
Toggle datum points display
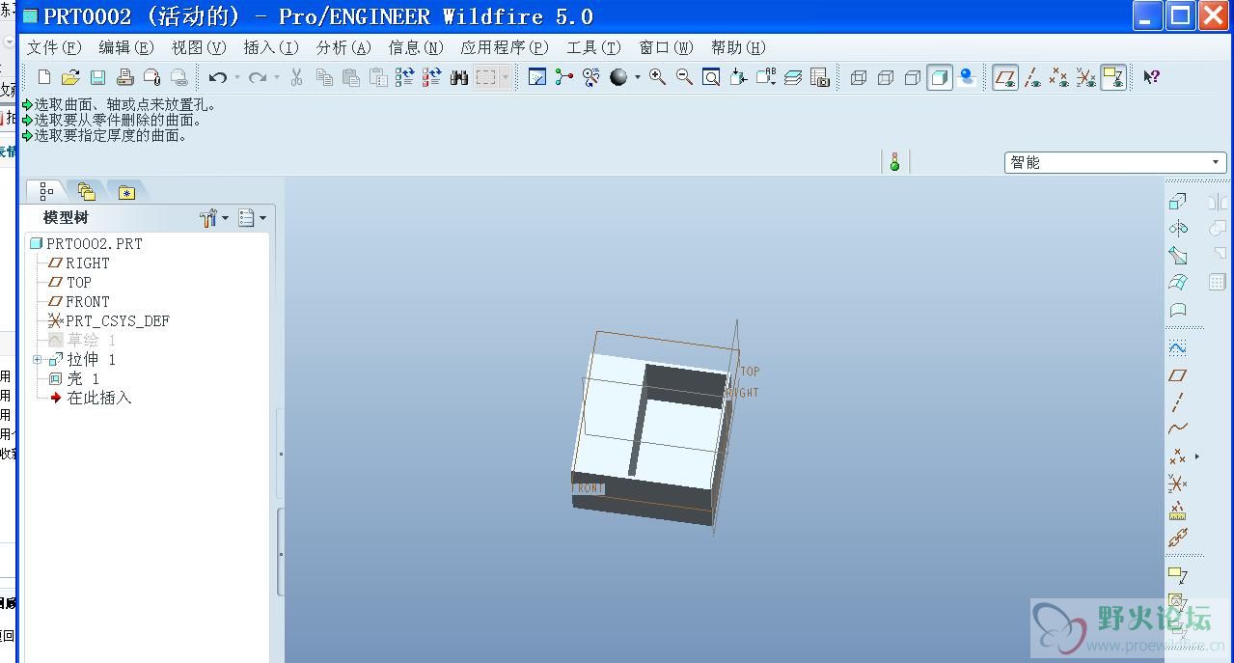1059,77
